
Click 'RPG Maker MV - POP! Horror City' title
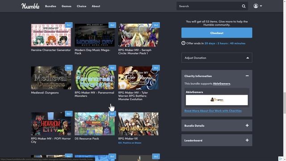coord(50,140)
